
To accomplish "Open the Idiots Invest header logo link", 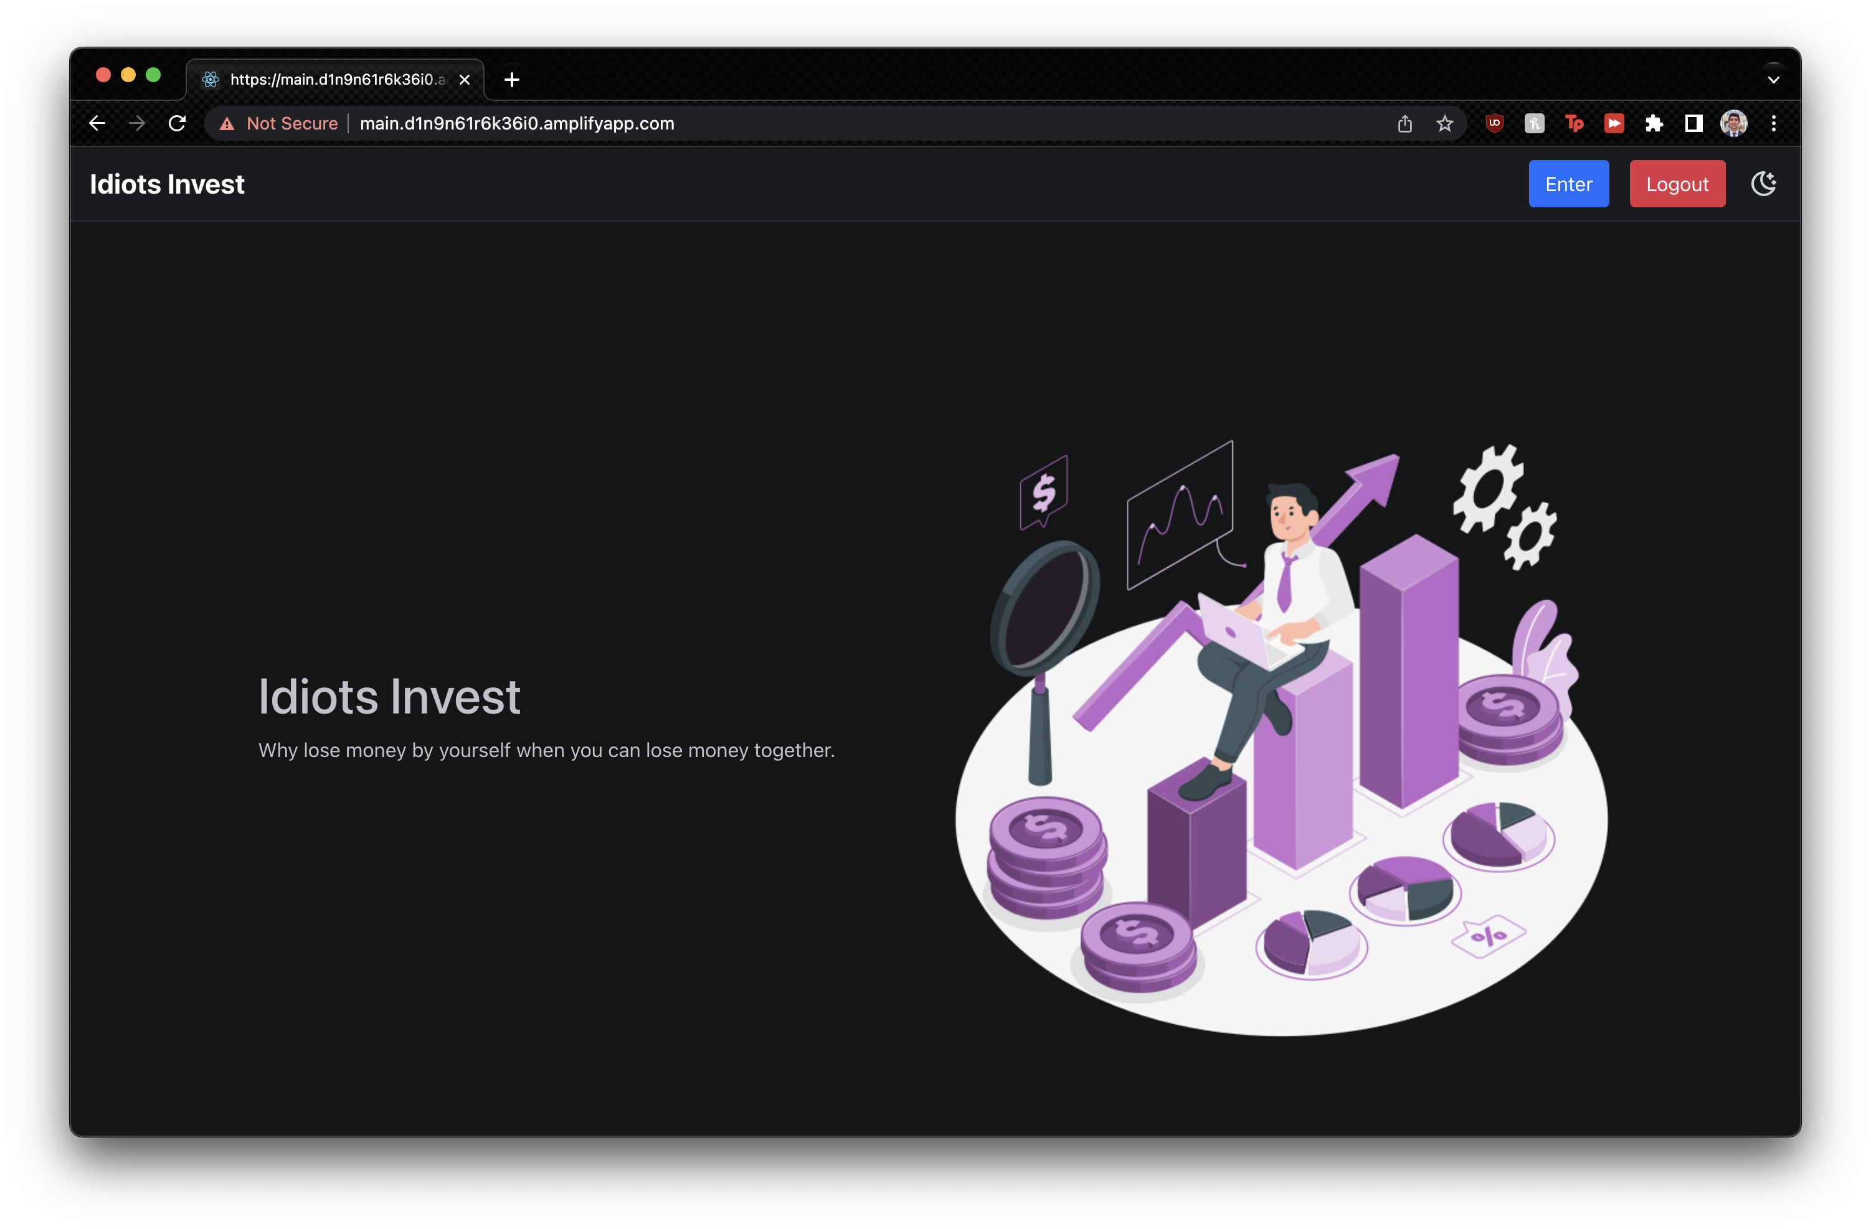I will point(167,184).
